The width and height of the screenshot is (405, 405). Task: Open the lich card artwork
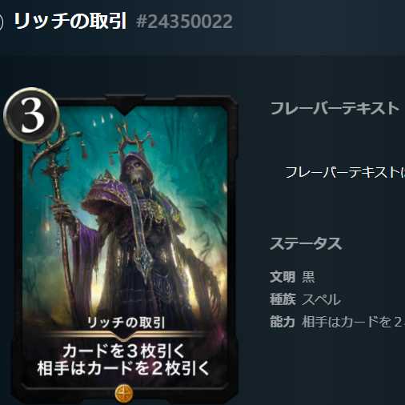(124, 214)
